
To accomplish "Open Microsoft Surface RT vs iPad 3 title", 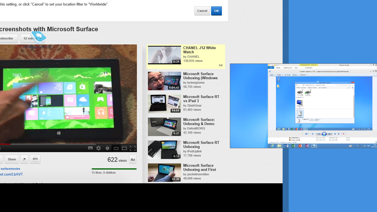I will (x=201, y=99).
